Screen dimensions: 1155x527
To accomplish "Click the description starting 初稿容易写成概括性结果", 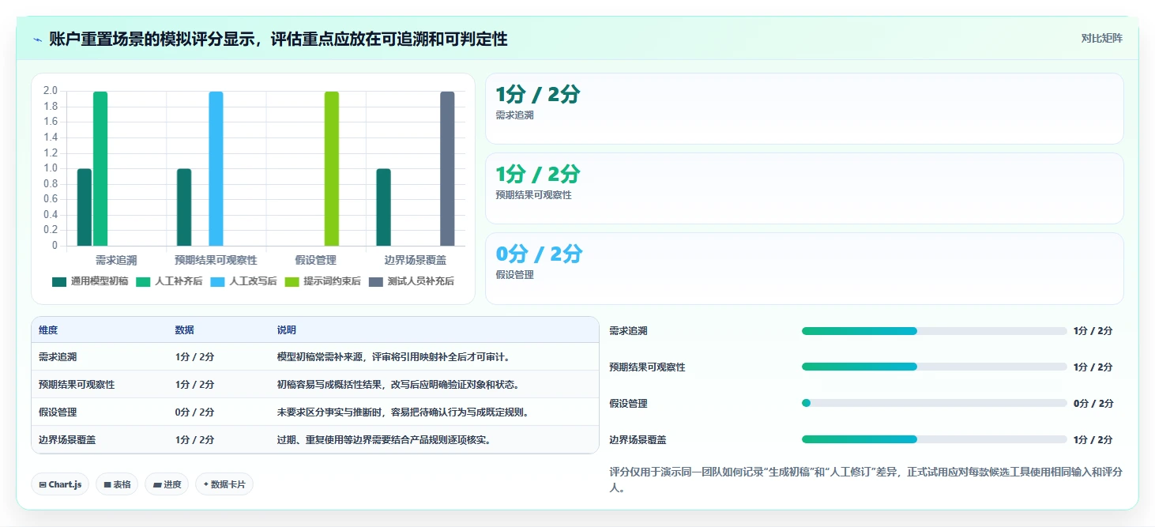I will pos(398,385).
